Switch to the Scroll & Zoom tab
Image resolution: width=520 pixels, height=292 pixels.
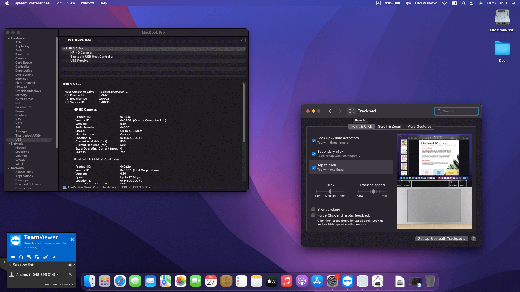pos(389,127)
